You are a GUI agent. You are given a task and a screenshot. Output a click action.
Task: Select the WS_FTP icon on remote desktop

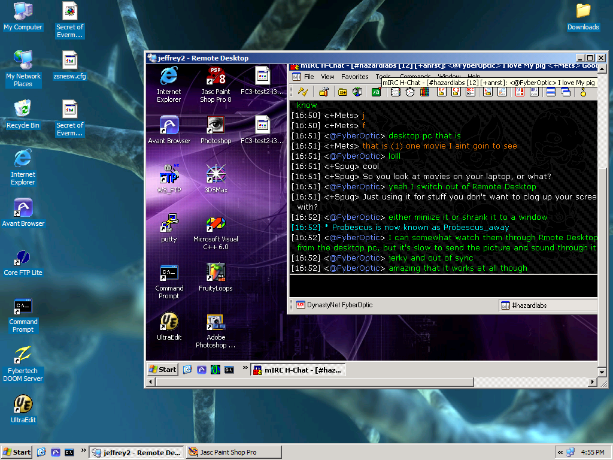click(x=169, y=179)
